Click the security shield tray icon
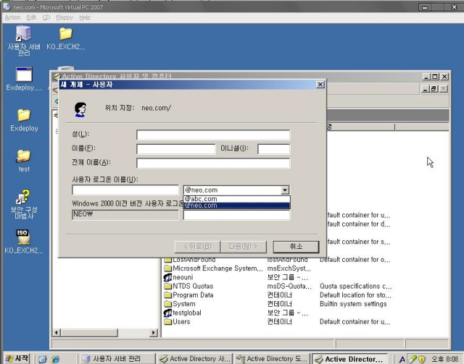 [422, 359]
